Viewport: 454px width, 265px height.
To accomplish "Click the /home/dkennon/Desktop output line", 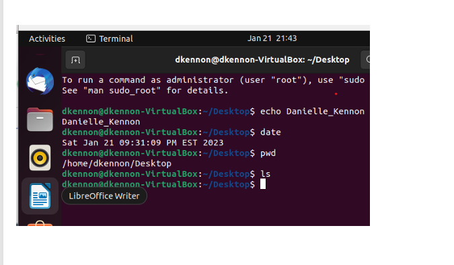I will (x=116, y=163).
